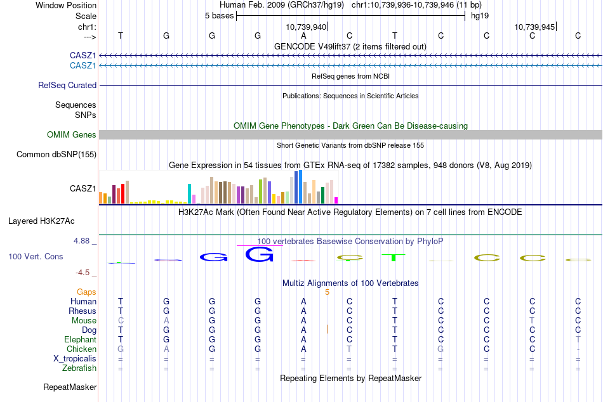Image resolution: width=603 pixels, height=402 pixels.
Task: Select the X_tropicalis species row label
Action: [x=75, y=359]
